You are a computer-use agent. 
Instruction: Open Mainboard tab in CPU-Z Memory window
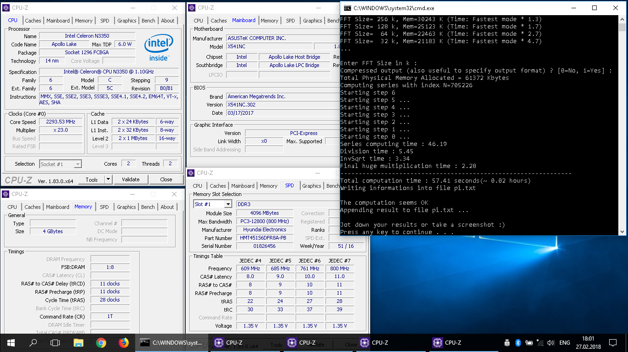[57, 207]
